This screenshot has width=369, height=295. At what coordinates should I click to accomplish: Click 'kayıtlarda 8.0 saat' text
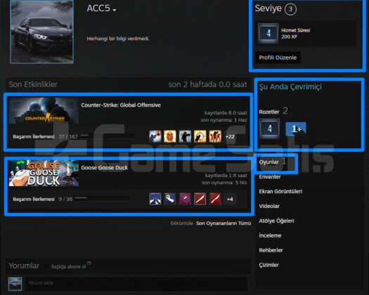coord(226,113)
